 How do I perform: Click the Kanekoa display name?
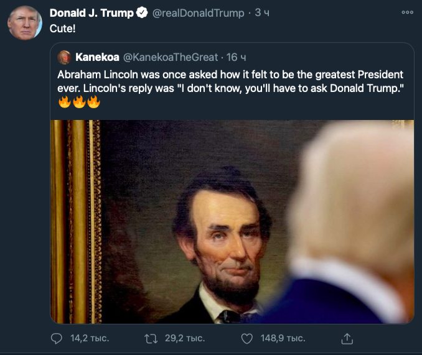[x=97, y=57]
